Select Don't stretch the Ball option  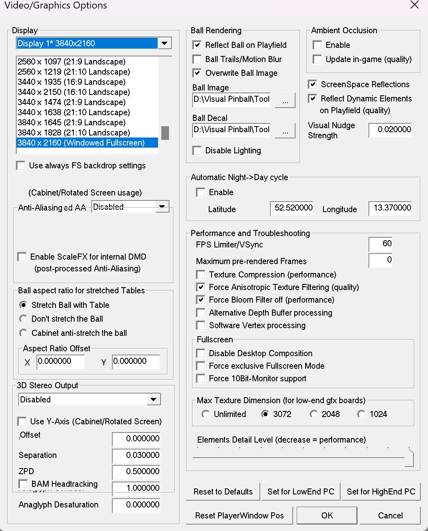[23, 319]
